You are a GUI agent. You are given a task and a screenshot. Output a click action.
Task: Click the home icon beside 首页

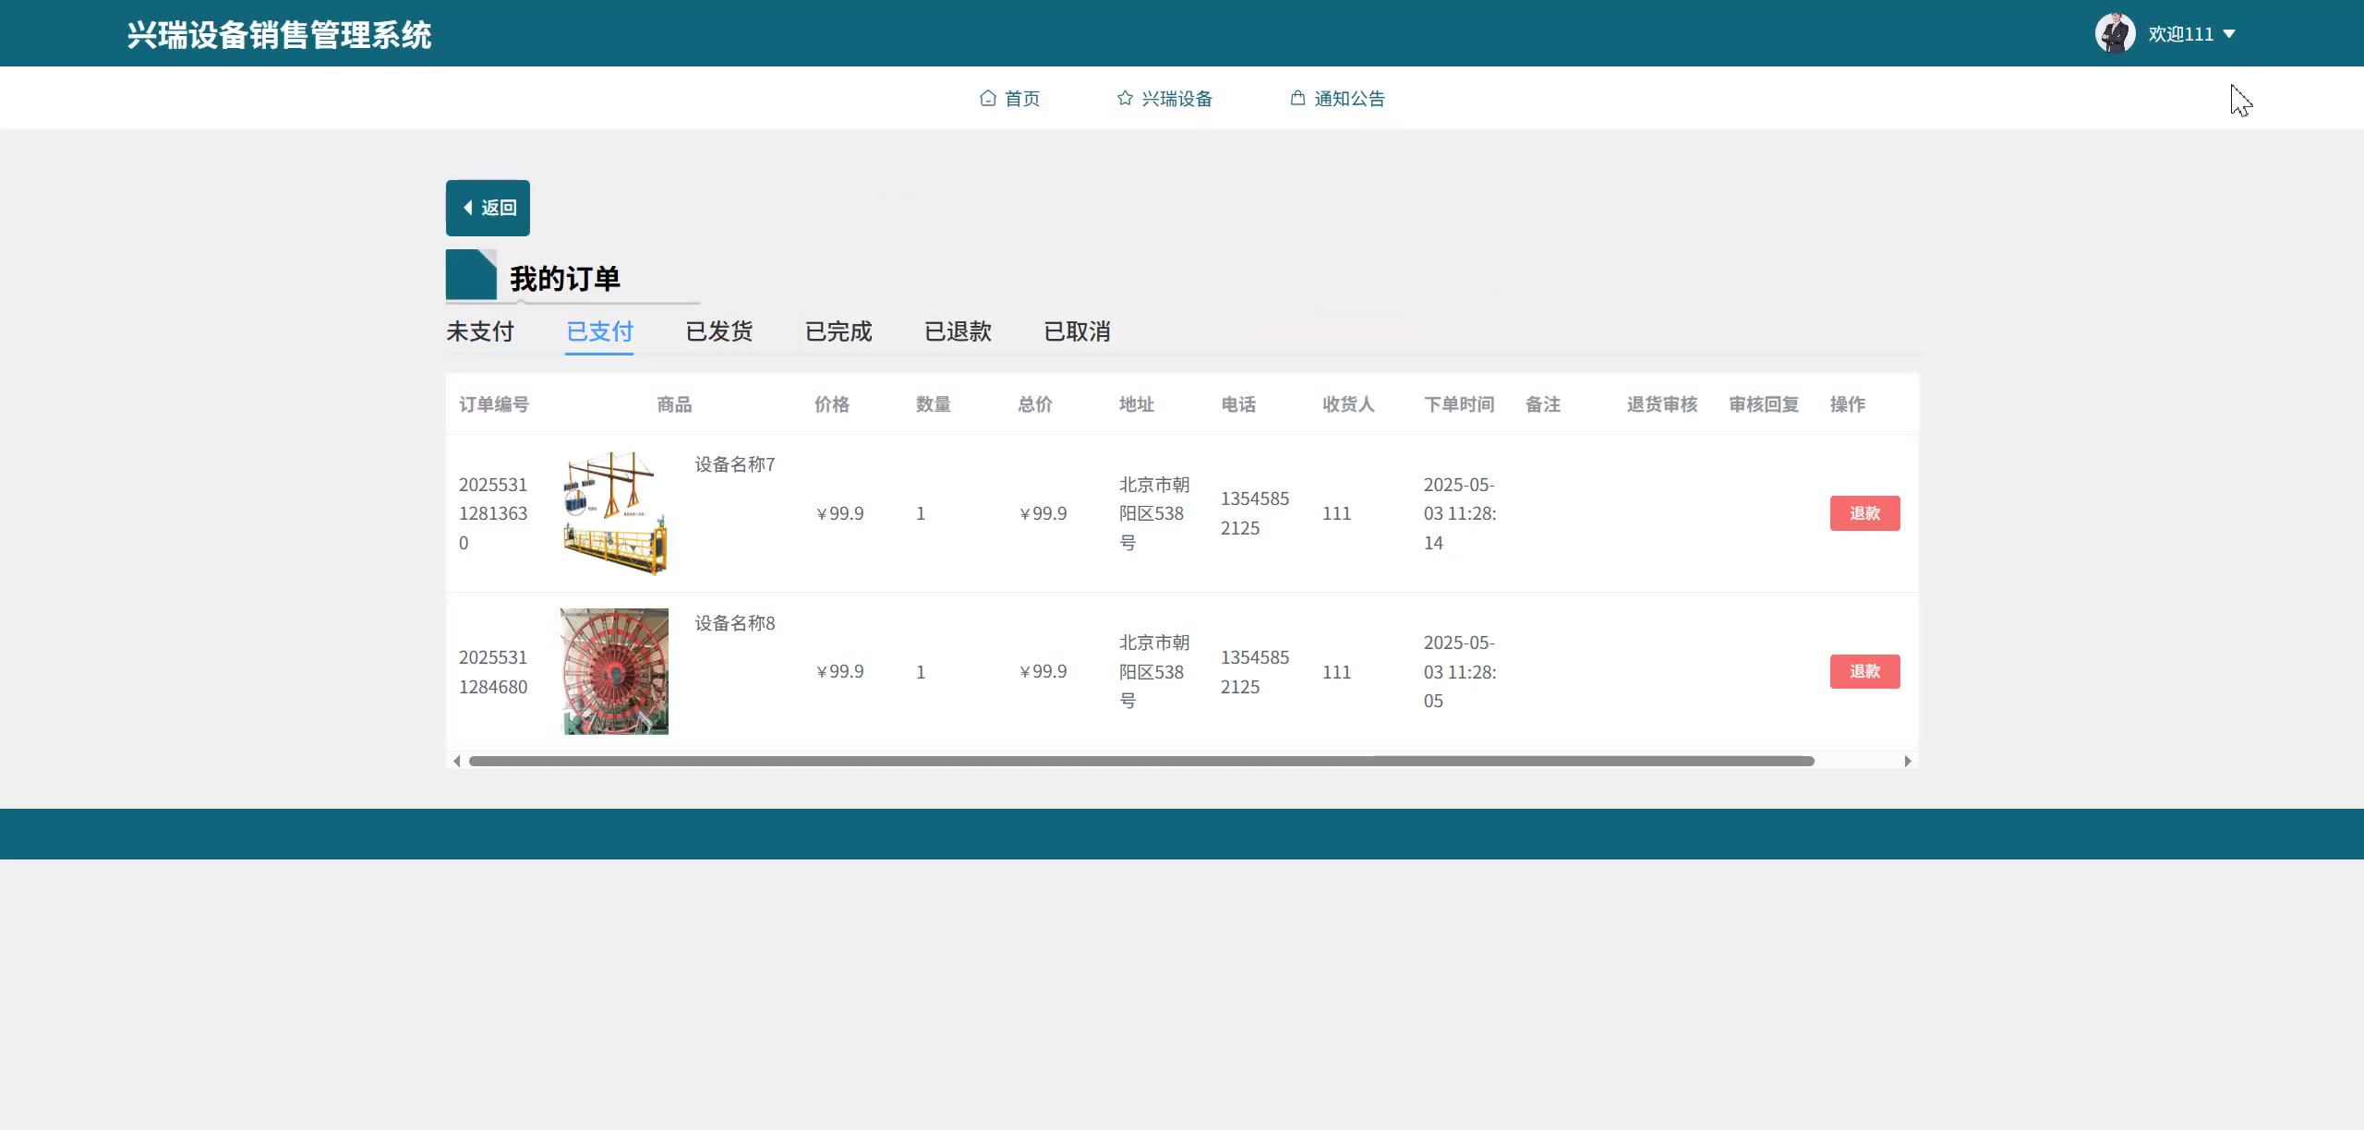(x=988, y=98)
